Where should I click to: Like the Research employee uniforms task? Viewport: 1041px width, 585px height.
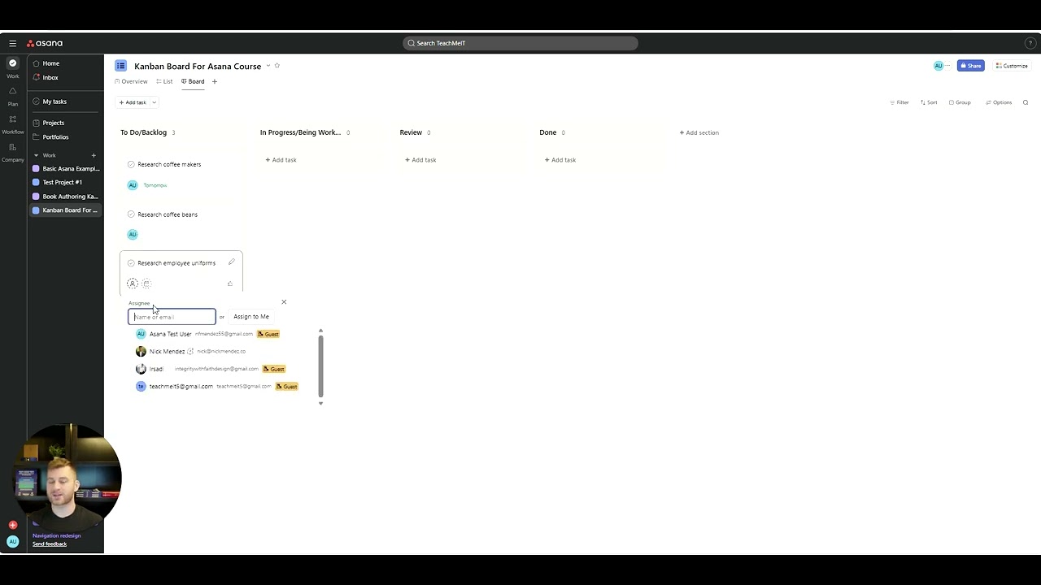[x=230, y=284]
